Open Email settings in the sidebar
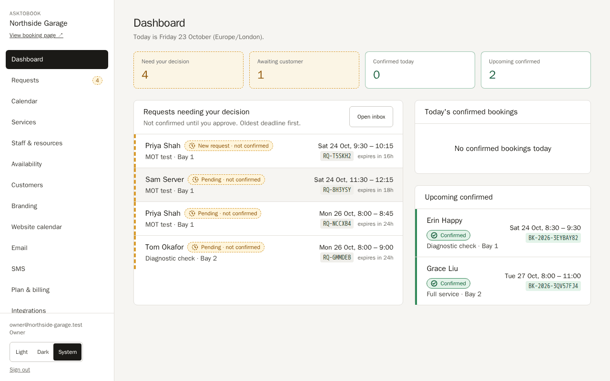The width and height of the screenshot is (610, 381). [57, 248]
